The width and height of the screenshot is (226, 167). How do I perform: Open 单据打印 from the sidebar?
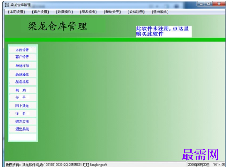tap(23, 66)
